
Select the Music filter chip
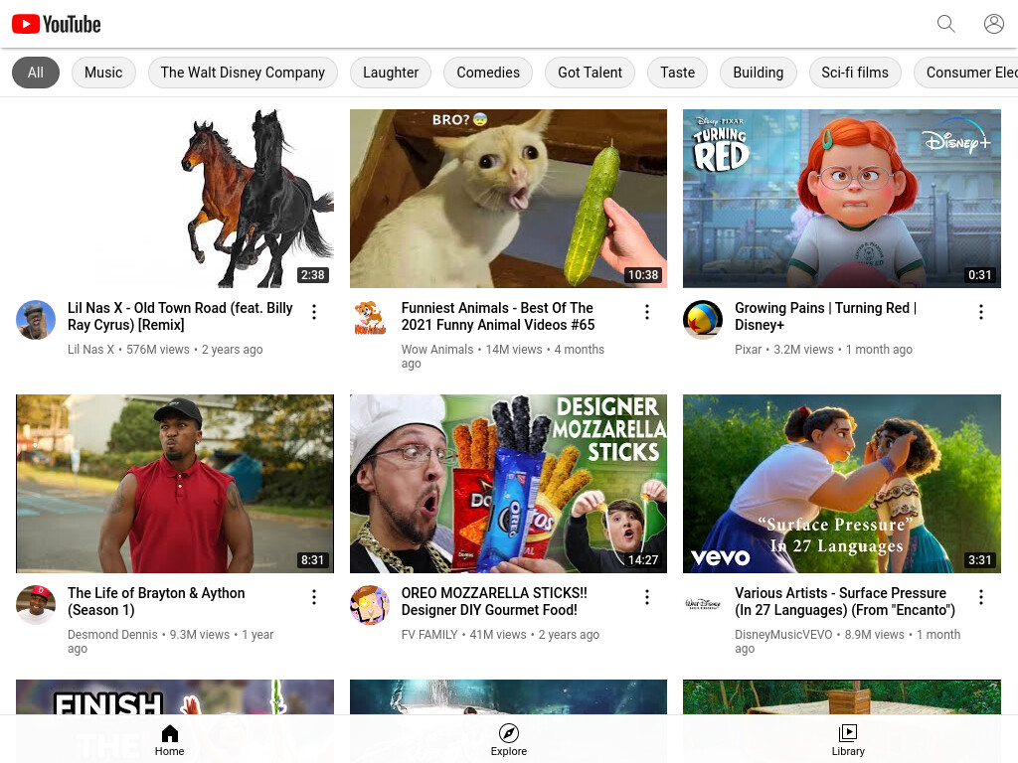click(103, 73)
